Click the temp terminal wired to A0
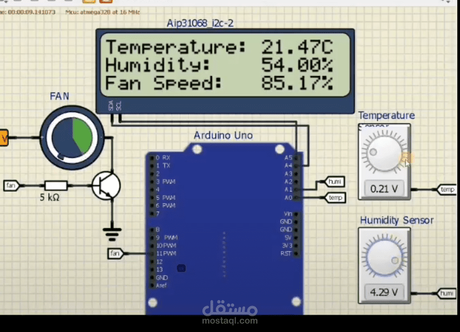This screenshot has height=332, width=460. click(x=335, y=198)
